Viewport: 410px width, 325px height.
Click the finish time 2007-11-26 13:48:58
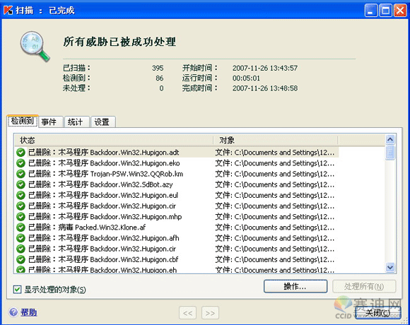pyautogui.click(x=265, y=88)
